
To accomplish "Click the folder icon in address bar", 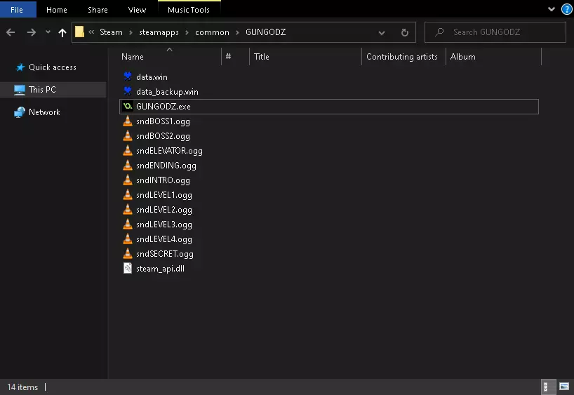I will tap(79, 32).
